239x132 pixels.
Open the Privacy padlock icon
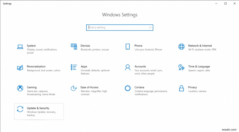181,88
